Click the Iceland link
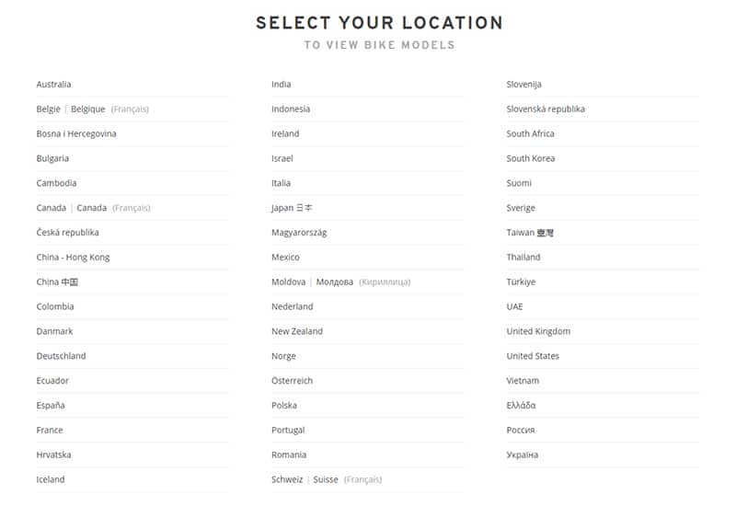736x506 pixels. [51, 479]
